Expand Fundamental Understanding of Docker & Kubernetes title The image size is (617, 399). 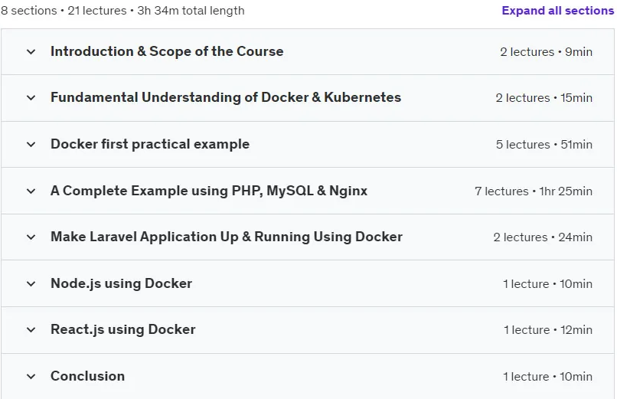pos(226,97)
